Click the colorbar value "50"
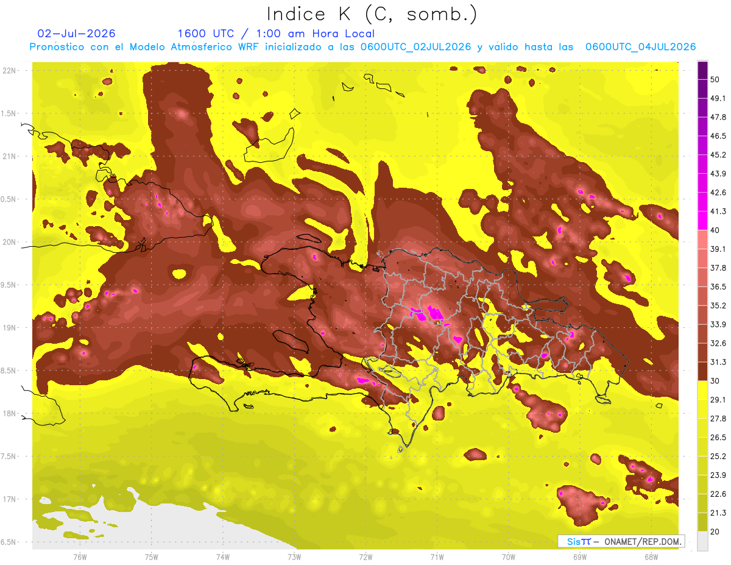The image size is (731, 565). tap(715, 80)
